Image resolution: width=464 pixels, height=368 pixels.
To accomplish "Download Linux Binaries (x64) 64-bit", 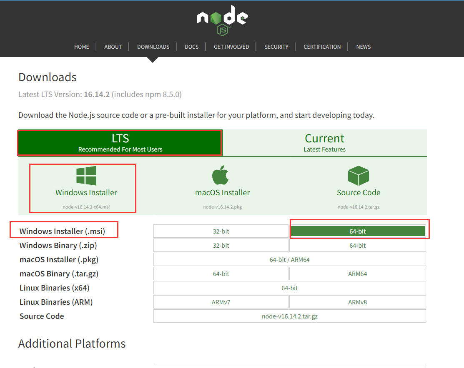I will [x=290, y=288].
